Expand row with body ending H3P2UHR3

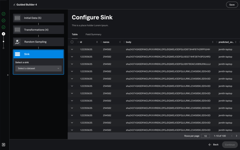coord(72,57)
